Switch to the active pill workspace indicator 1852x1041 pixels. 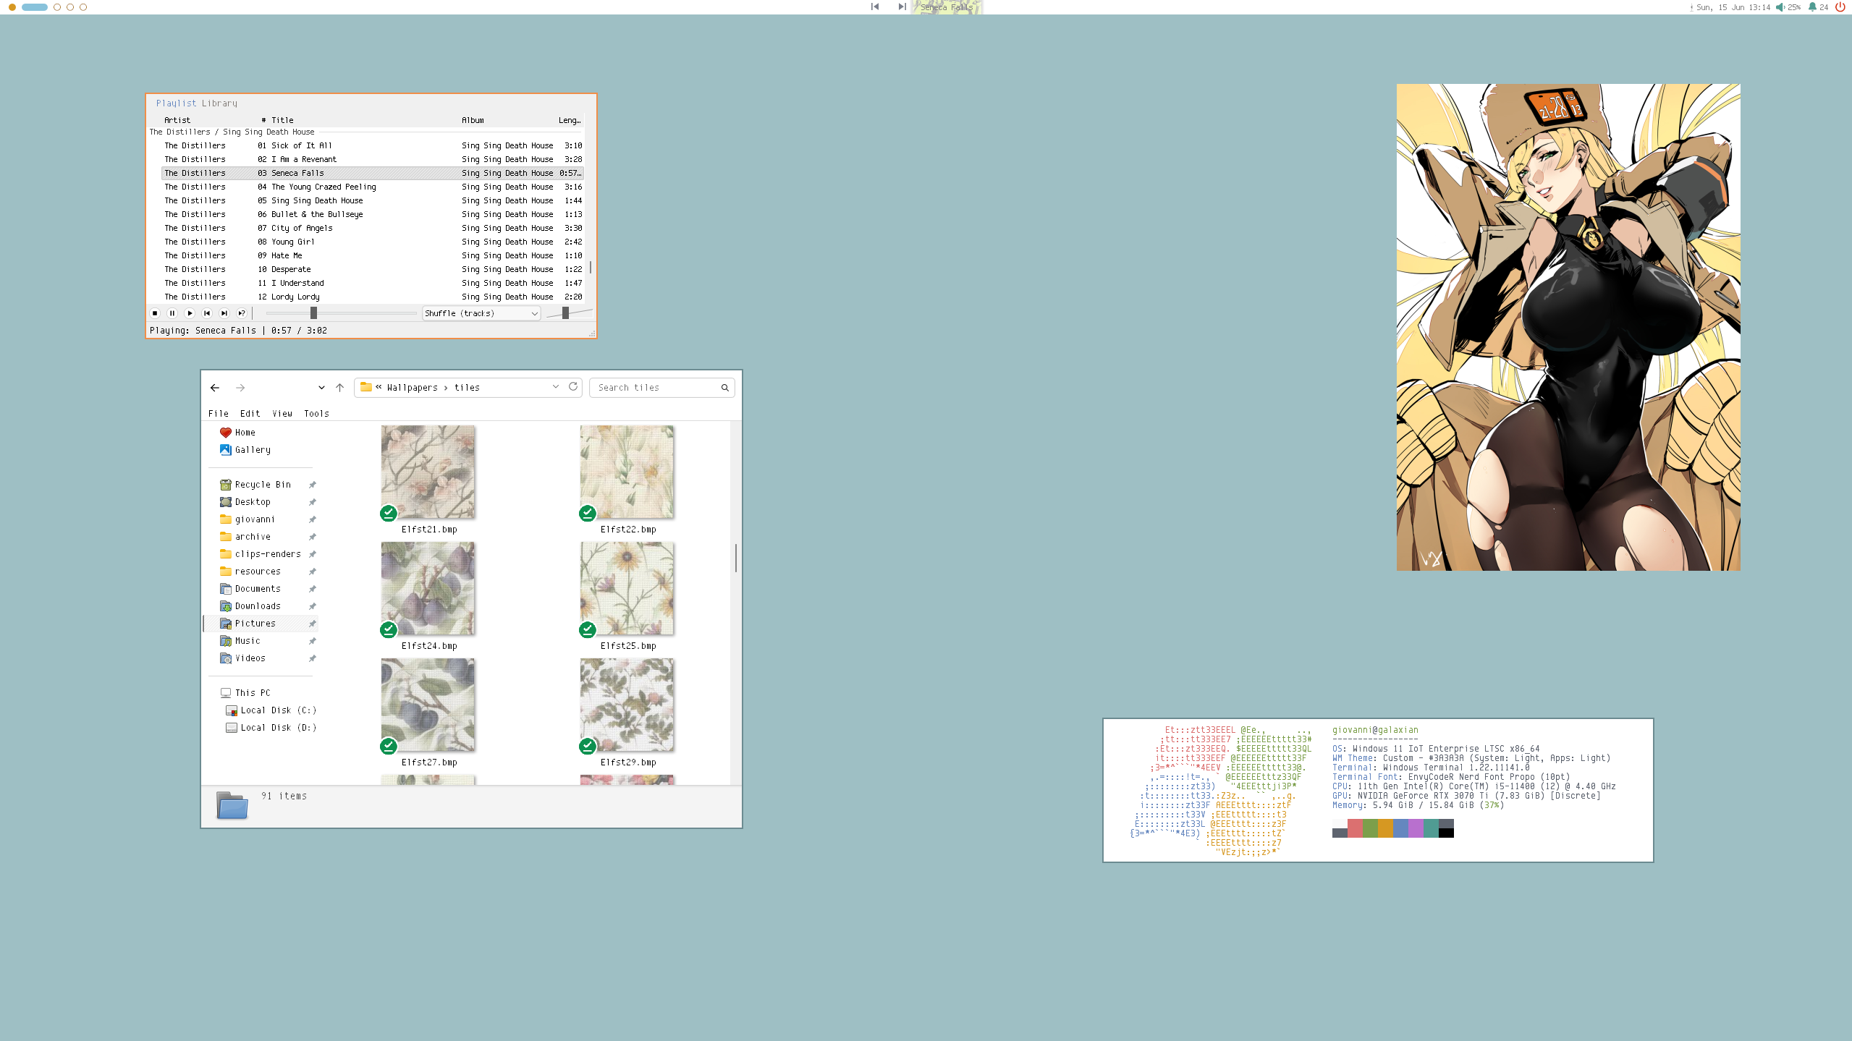click(x=35, y=7)
